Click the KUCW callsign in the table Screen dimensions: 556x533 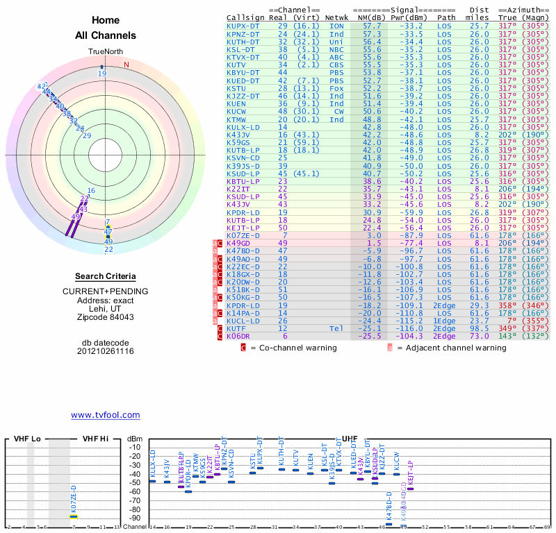pos(236,112)
